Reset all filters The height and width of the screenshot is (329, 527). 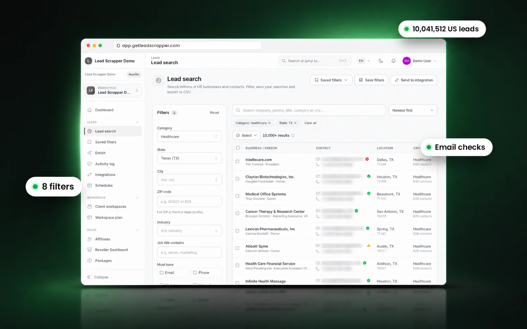point(214,113)
